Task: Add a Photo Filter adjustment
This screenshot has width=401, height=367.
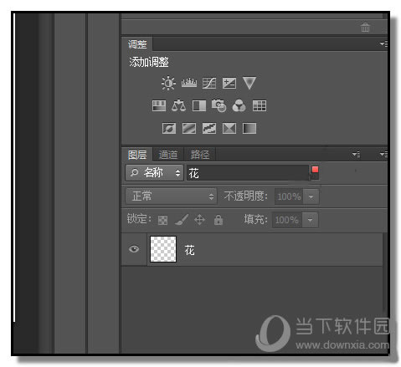Action: point(218,105)
